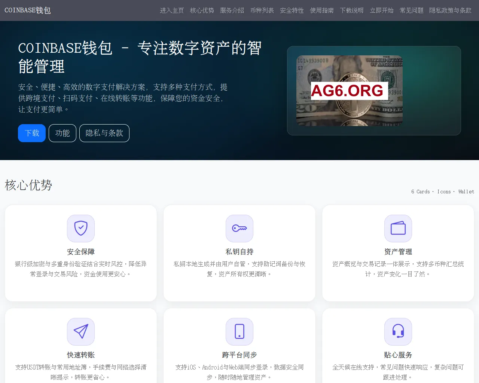479x383 pixels.
Task: Open 隐私政策与条款 in the navigation
Action: pyautogui.click(x=451, y=10)
